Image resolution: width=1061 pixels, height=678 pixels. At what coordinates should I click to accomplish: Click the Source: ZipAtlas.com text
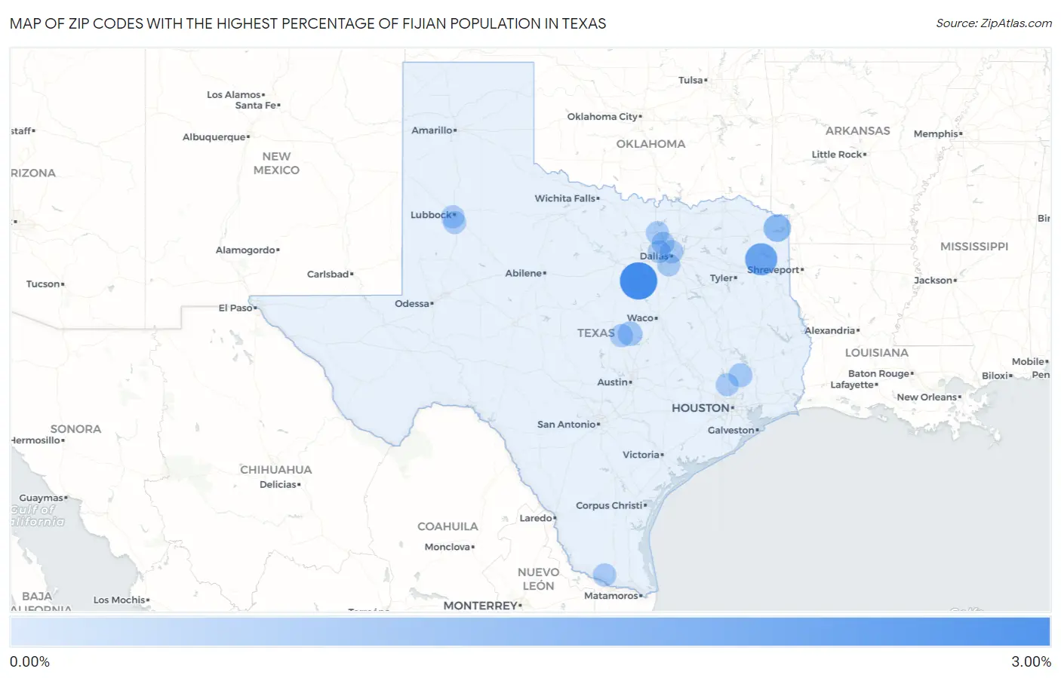pos(994,23)
